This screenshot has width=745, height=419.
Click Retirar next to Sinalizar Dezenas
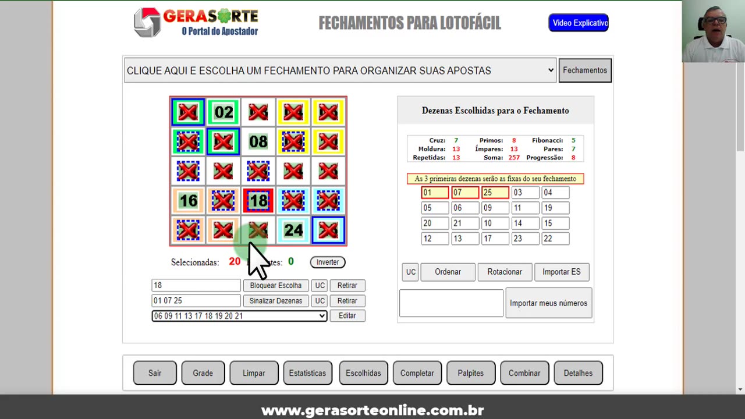pos(347,301)
